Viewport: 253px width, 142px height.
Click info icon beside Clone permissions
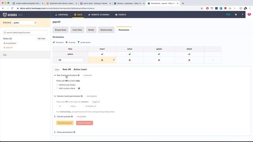pos(74,132)
